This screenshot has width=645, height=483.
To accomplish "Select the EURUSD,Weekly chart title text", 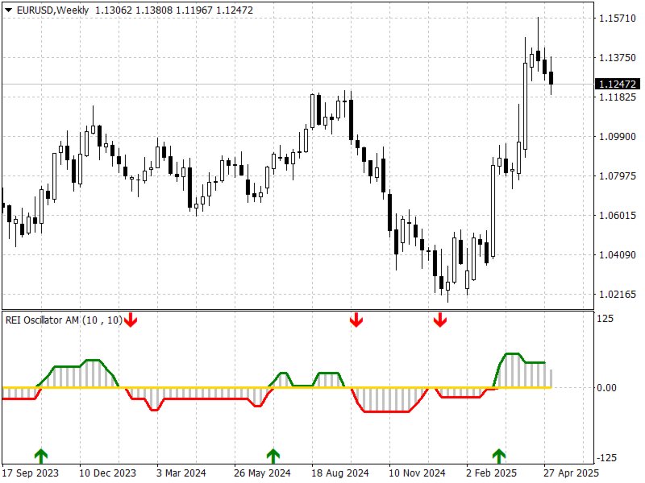I will 52,10.
